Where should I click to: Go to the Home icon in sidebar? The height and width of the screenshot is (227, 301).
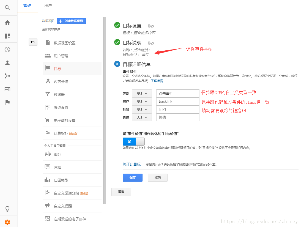[x=7, y=23]
